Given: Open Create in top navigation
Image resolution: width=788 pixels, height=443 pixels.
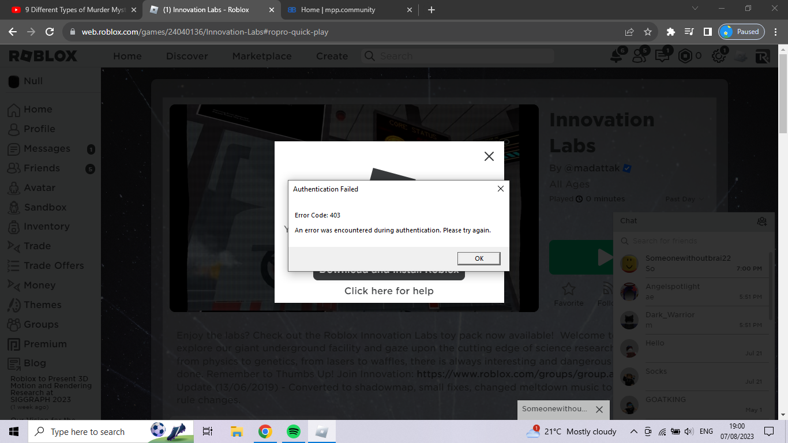Looking at the screenshot, I should [x=332, y=56].
